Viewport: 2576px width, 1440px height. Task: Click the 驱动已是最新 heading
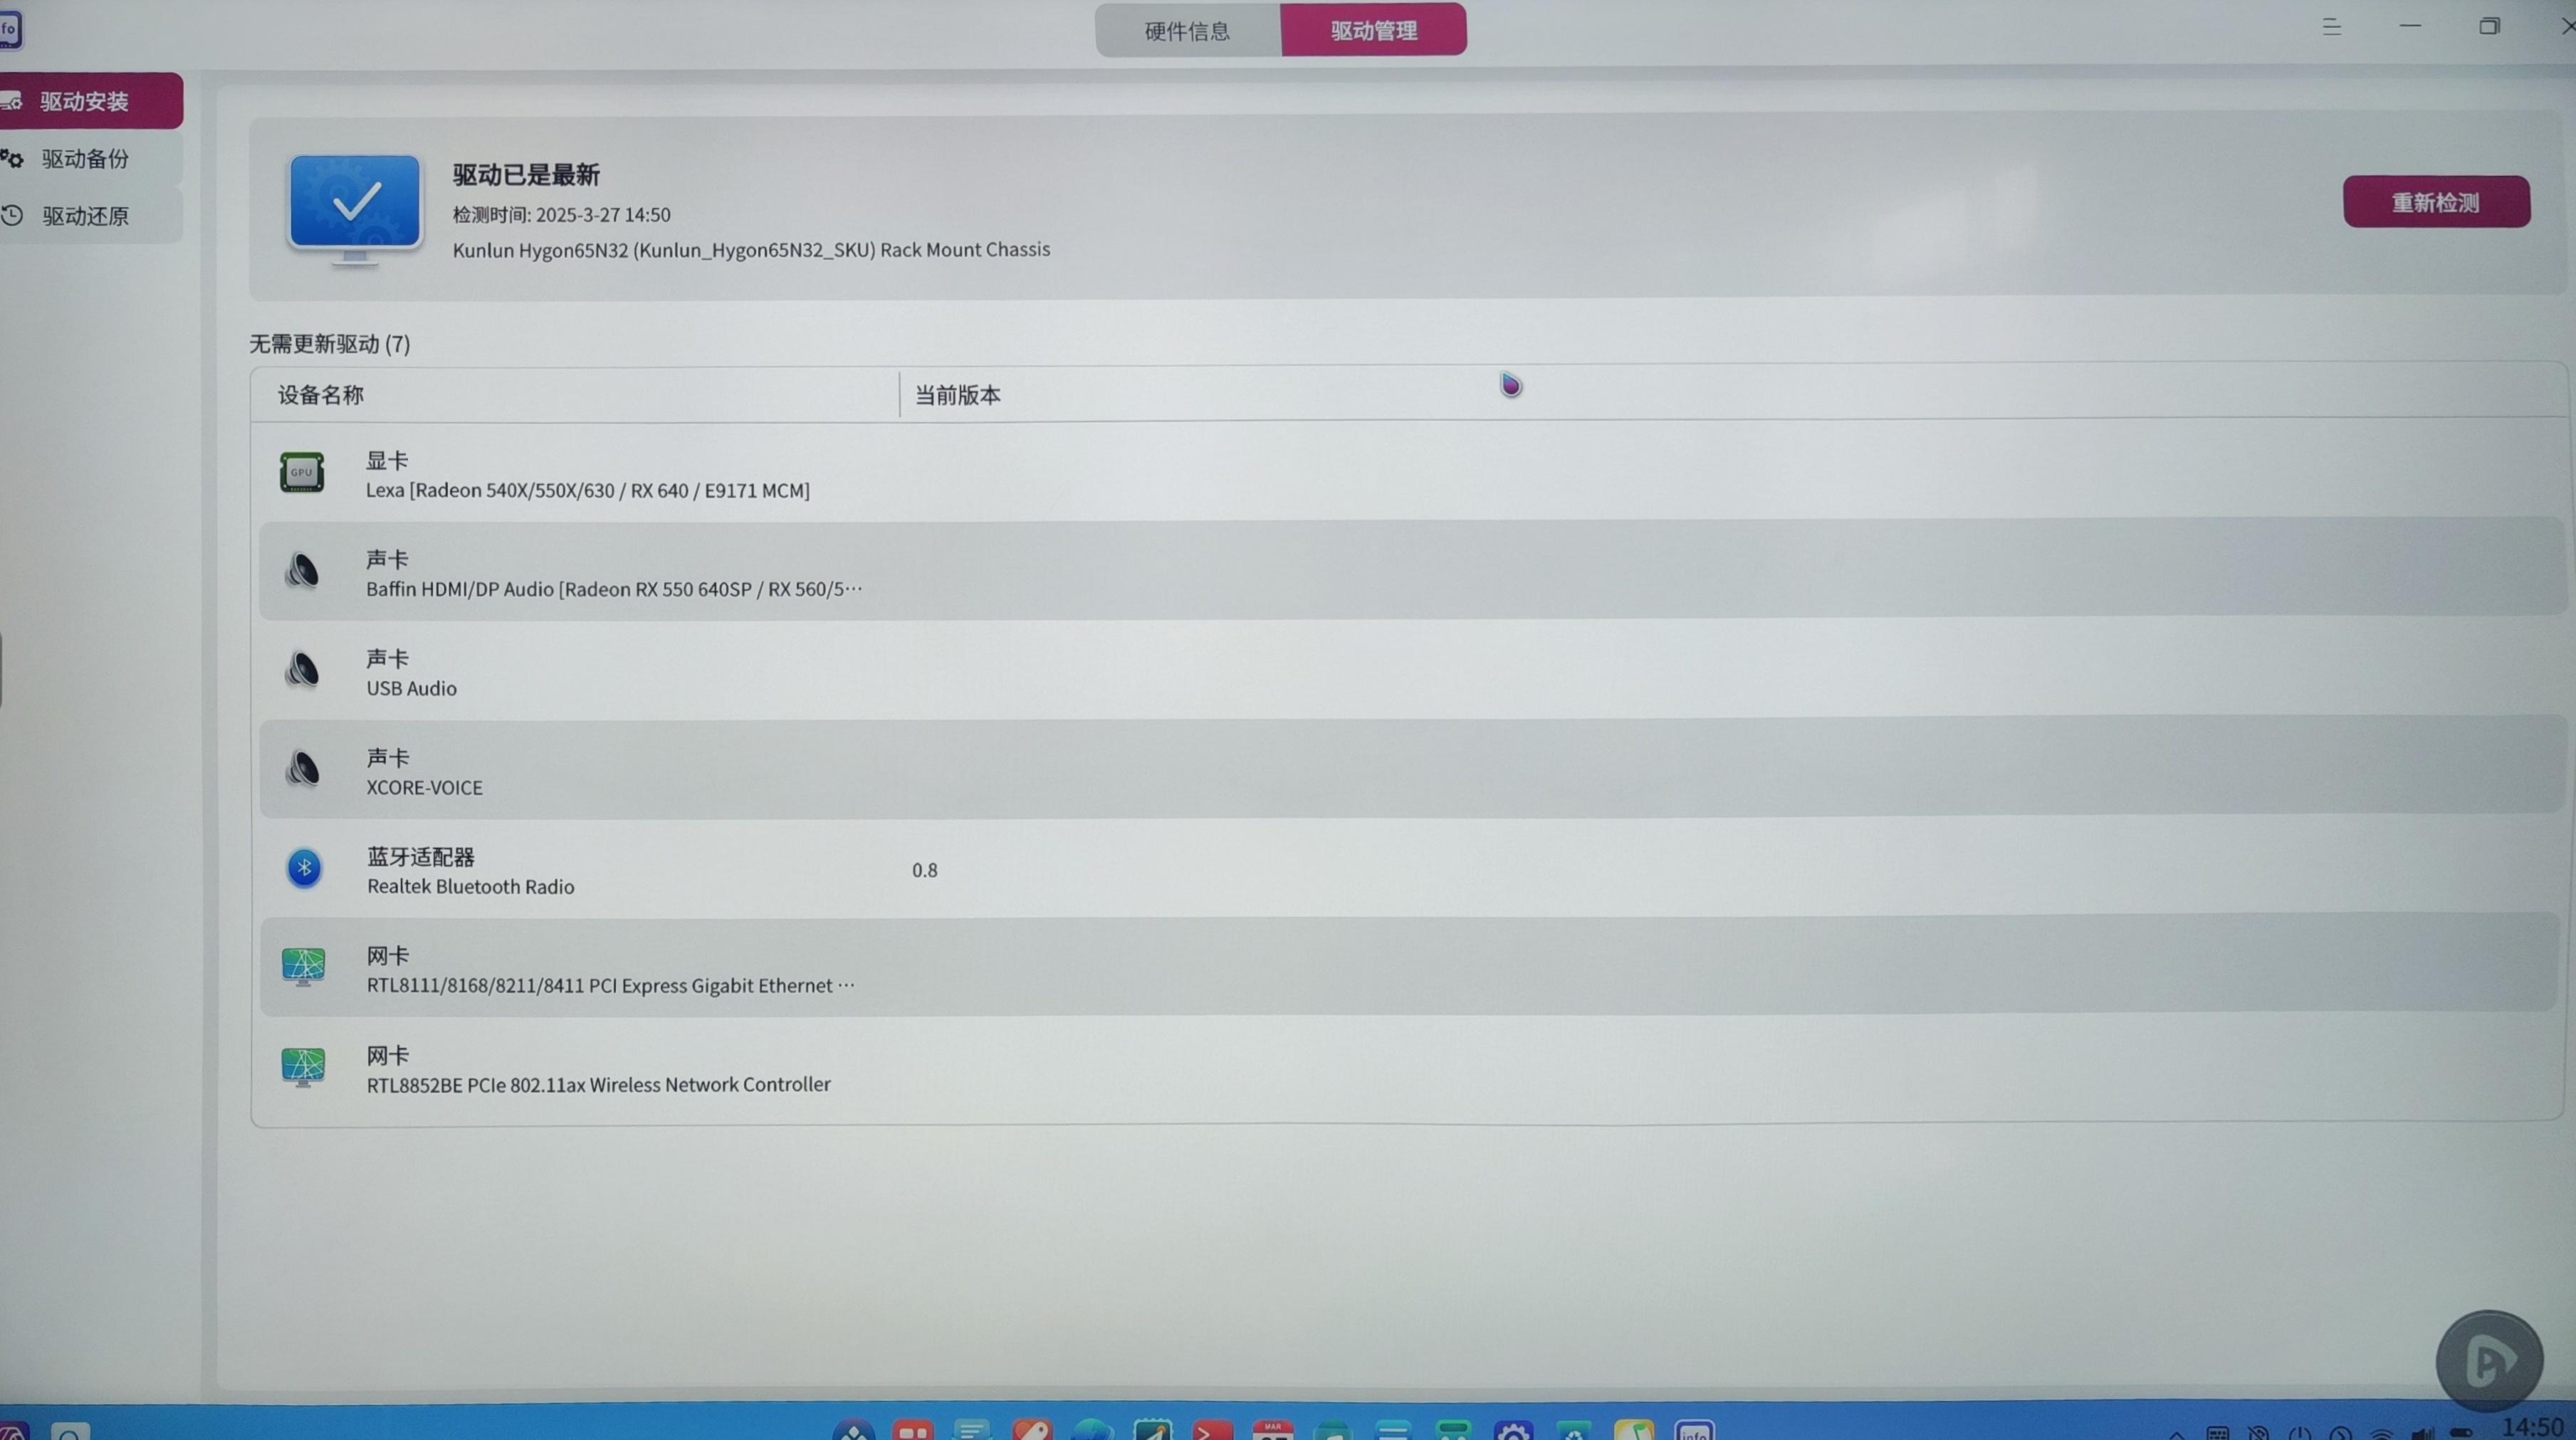click(526, 174)
